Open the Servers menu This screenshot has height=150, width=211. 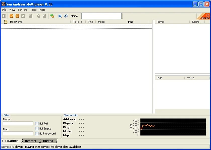[x=23, y=10]
